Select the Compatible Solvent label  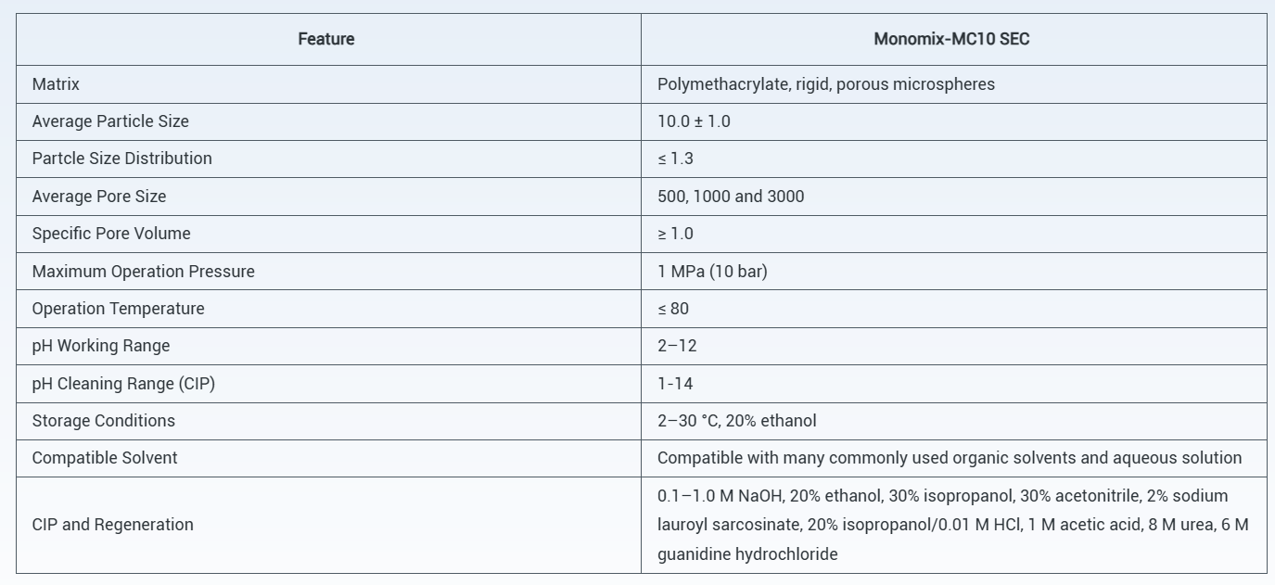(x=105, y=458)
